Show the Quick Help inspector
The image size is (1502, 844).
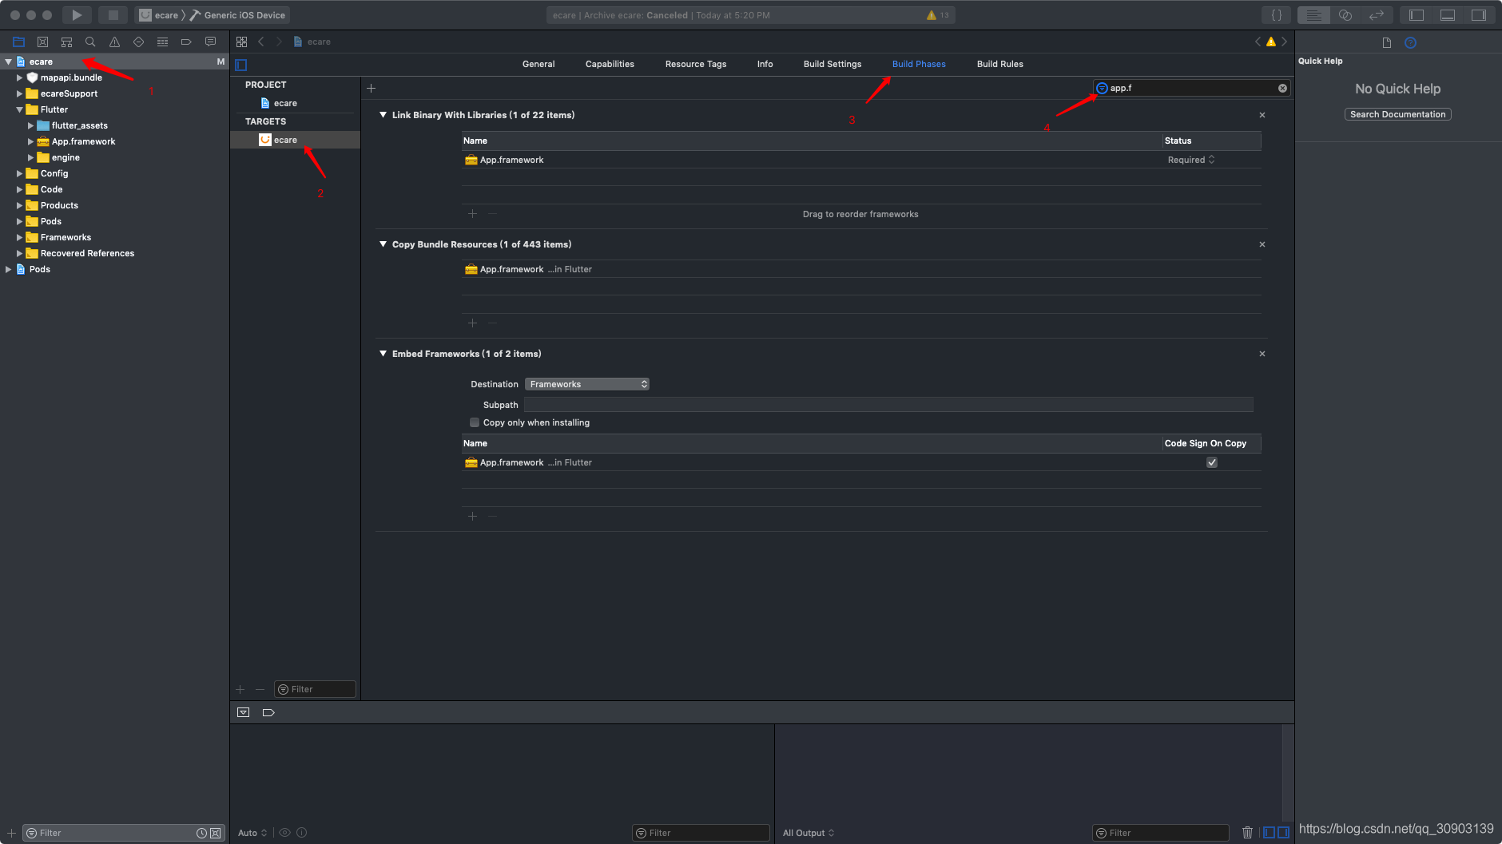point(1410,43)
